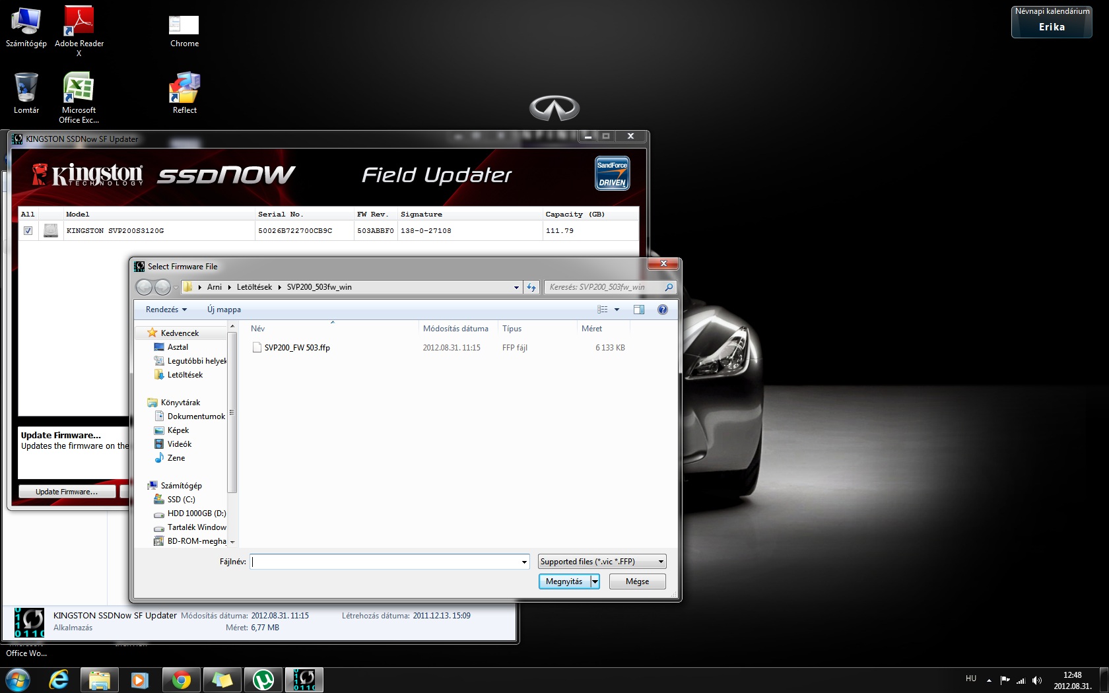Open the view options dropdown arrow

pyautogui.click(x=617, y=310)
